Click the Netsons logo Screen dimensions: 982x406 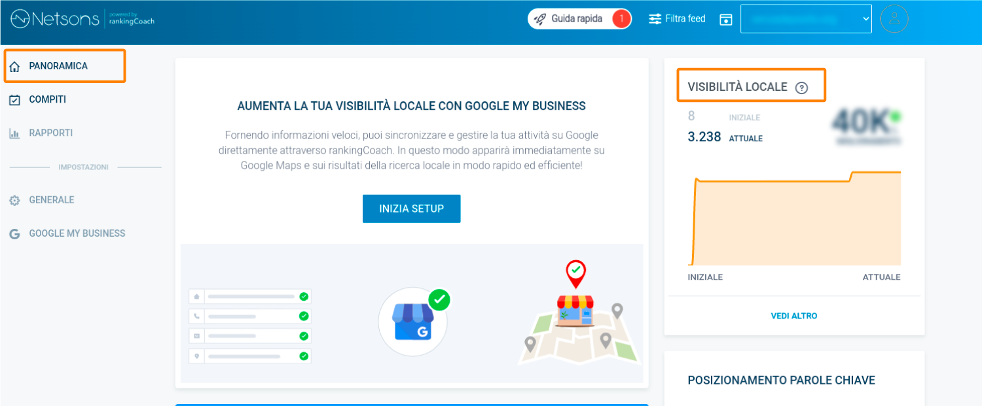[54, 19]
